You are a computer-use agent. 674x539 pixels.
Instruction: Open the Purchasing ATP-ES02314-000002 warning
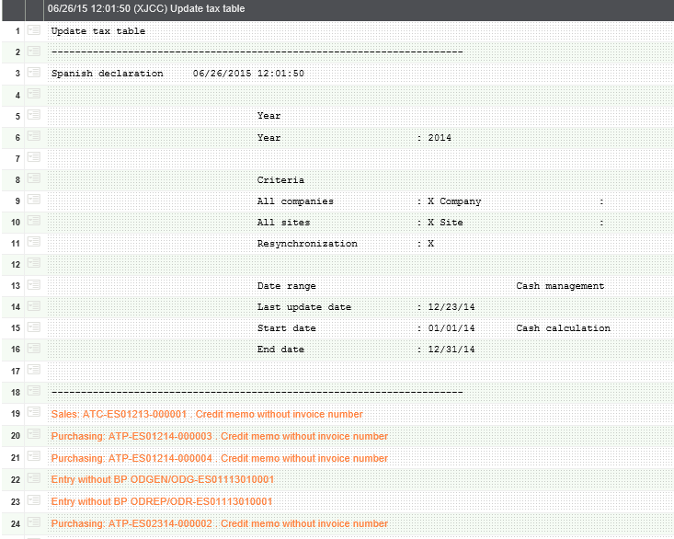coord(219,523)
